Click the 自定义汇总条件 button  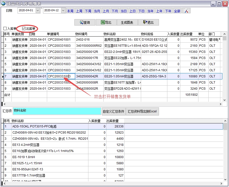[x=113, y=111]
